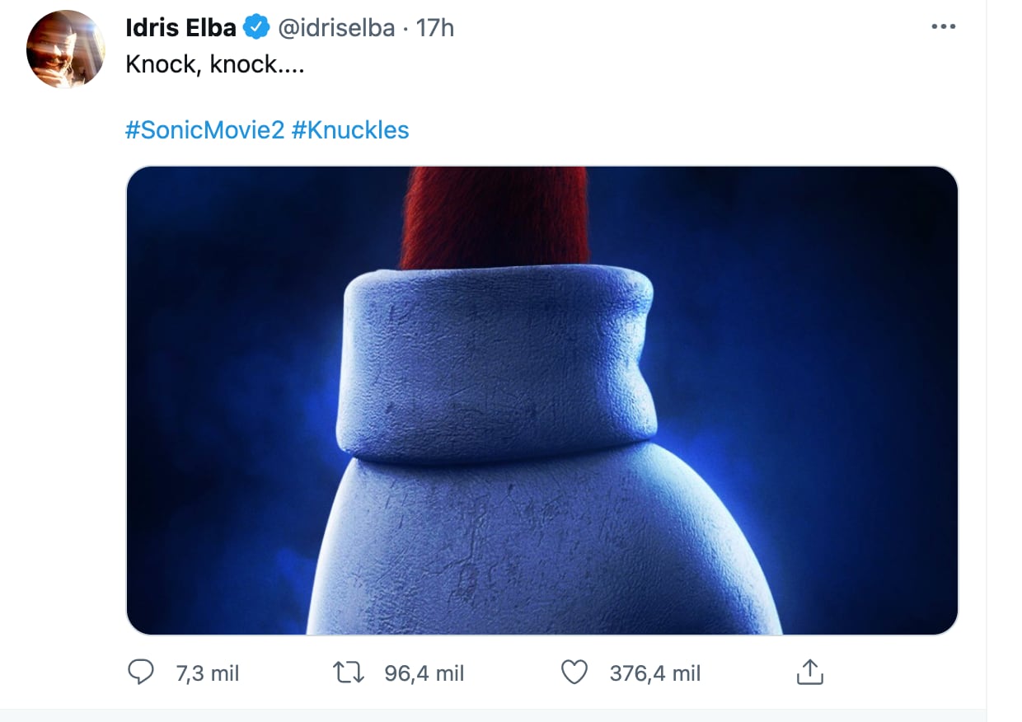This screenshot has width=1022, height=722.
Task: Click the 17h timestamp
Action: 435,28
